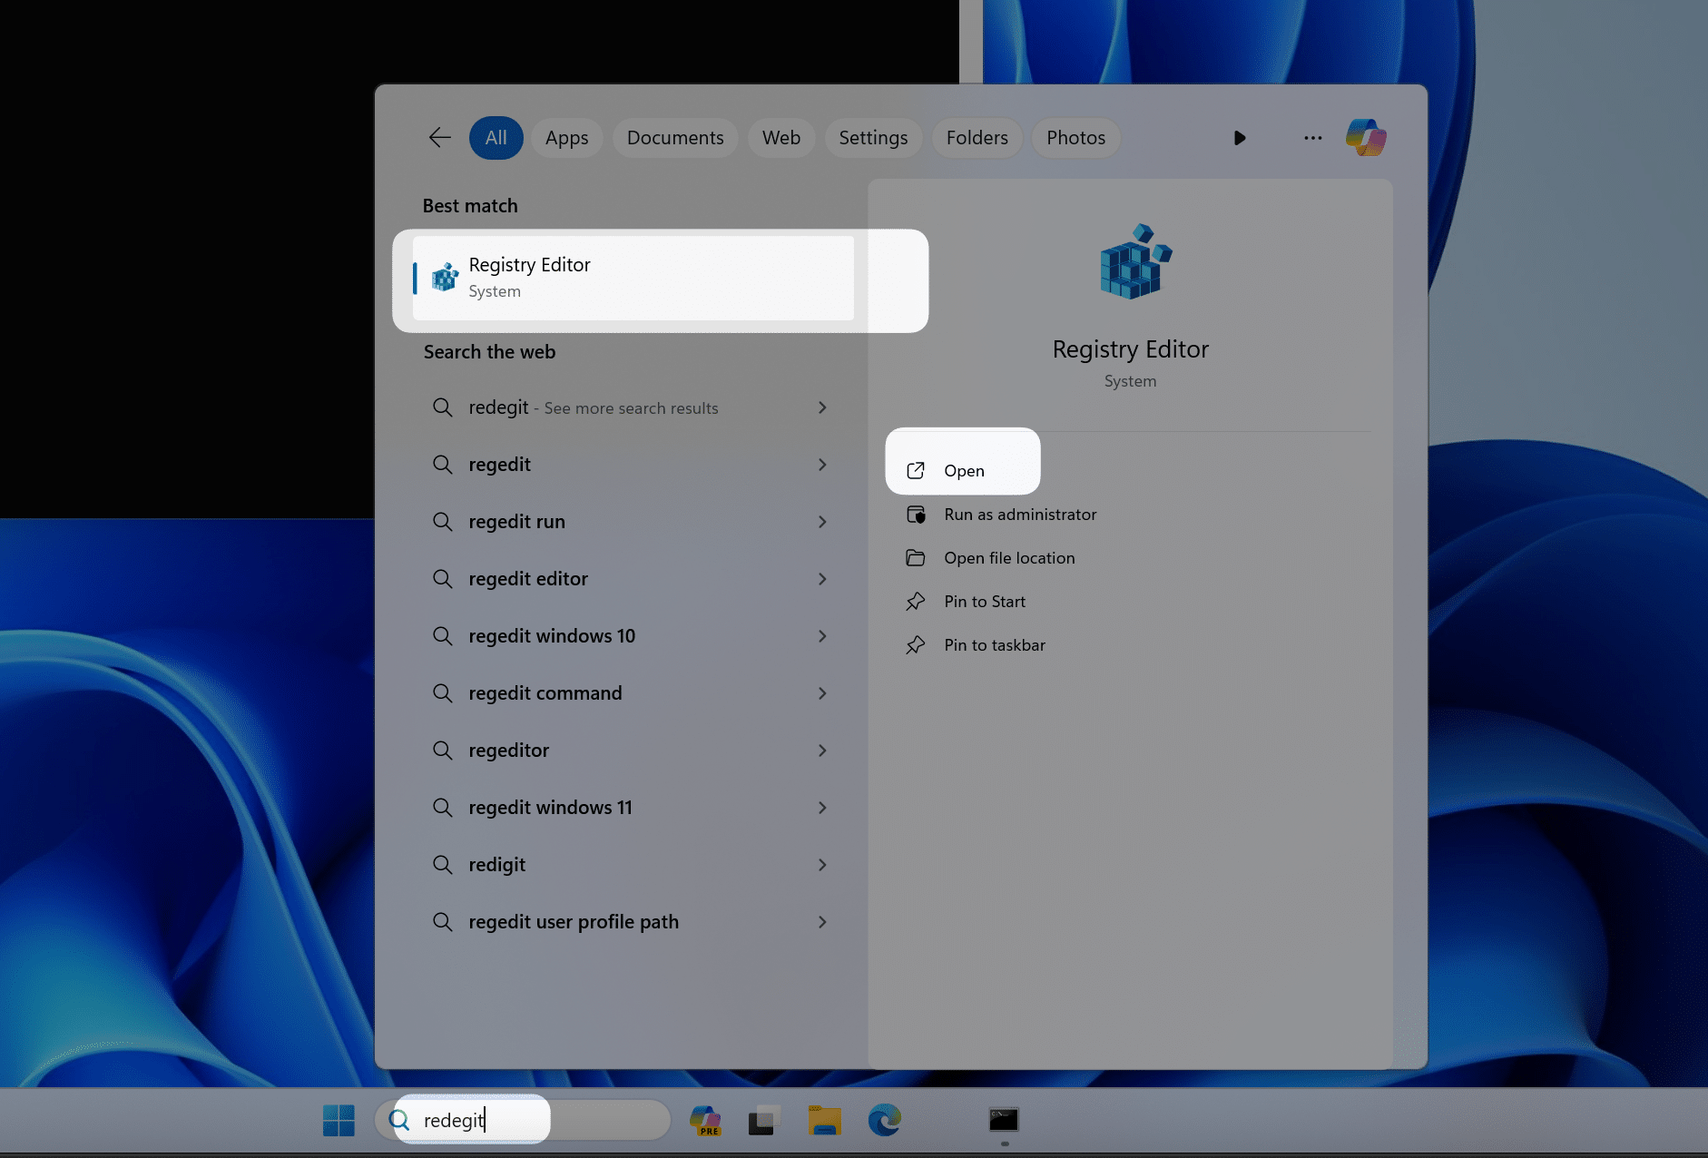Open the Copilot icon in search panel
The image size is (1708, 1158).
point(1366,138)
